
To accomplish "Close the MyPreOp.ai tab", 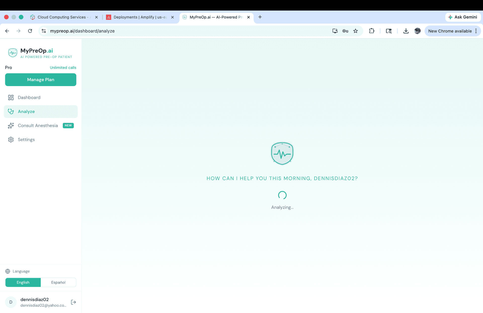I will point(249,17).
